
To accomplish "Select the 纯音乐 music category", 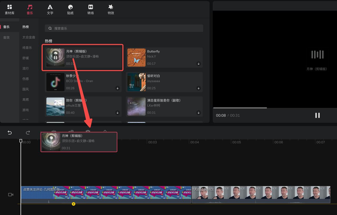I will (x=27, y=48).
